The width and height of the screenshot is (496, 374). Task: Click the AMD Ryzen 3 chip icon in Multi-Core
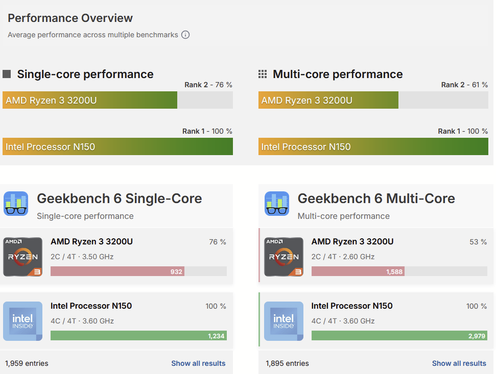click(284, 257)
